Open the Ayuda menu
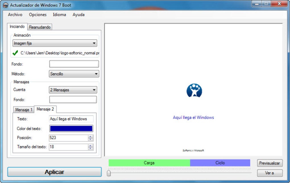The width and height of the screenshot is (290, 183). [78, 14]
